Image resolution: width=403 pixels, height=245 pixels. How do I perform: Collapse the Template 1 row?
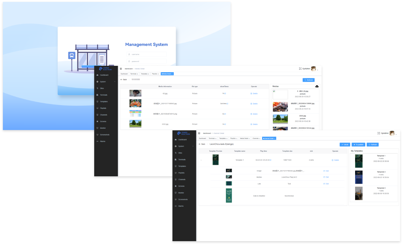click(201, 160)
